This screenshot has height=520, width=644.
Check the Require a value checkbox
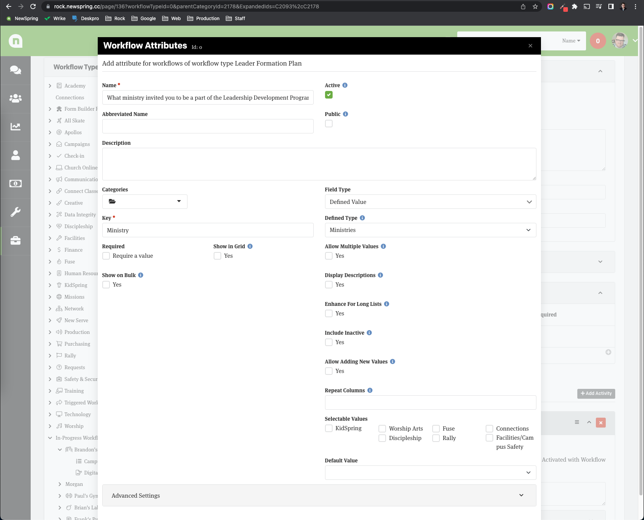point(106,256)
